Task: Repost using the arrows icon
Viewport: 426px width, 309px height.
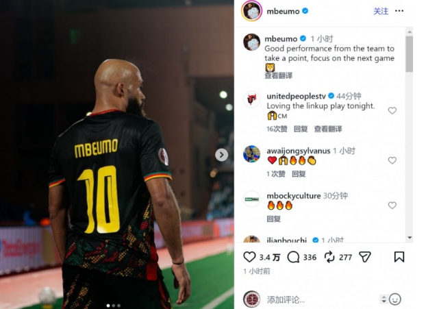Action: point(329,257)
